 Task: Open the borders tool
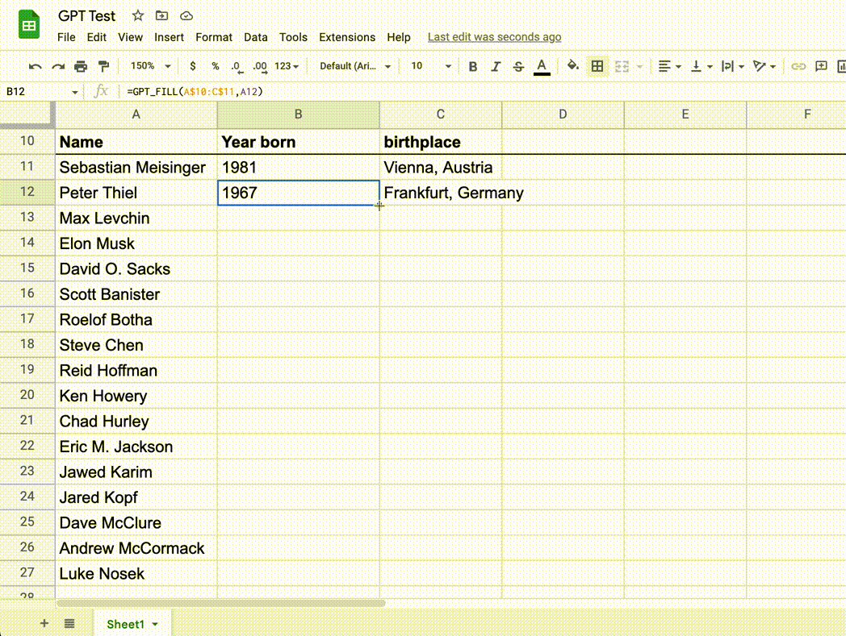(597, 66)
